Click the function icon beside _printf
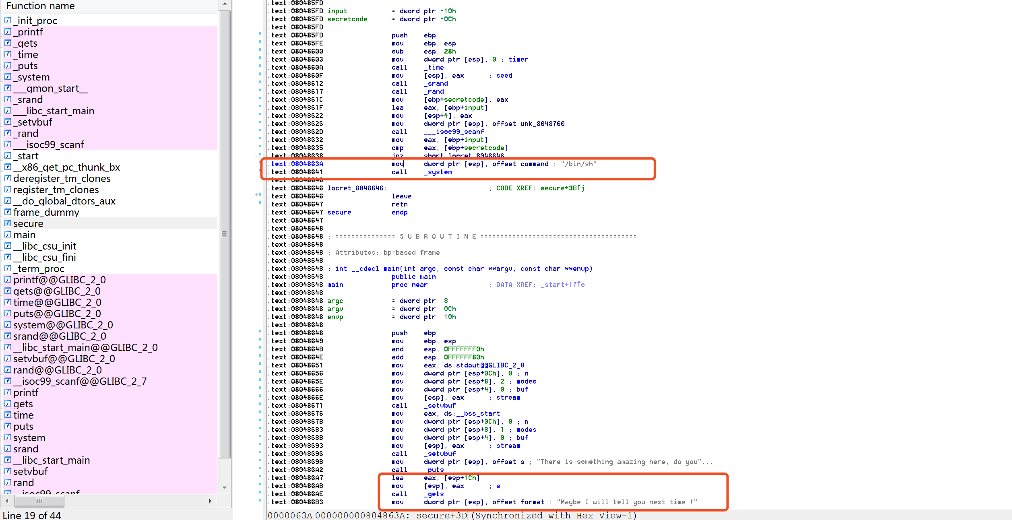 coord(8,31)
